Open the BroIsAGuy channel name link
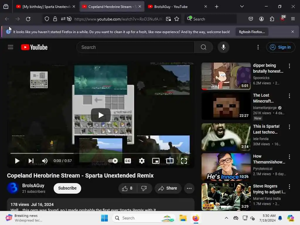300x225 pixels. (x=33, y=185)
